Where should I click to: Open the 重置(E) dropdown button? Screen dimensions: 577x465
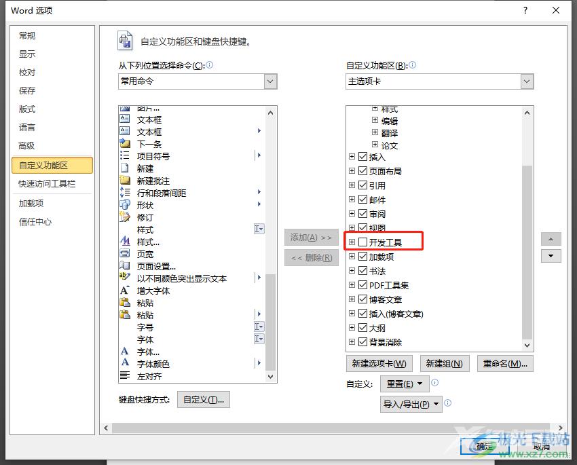point(404,384)
